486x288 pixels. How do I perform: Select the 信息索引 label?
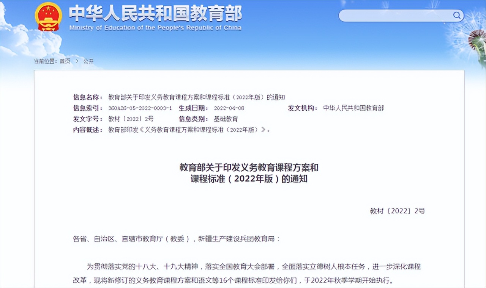(x=88, y=108)
